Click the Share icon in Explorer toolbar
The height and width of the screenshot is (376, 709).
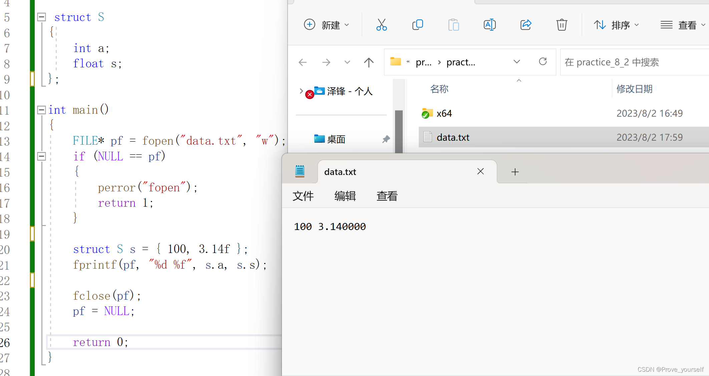[526, 25]
